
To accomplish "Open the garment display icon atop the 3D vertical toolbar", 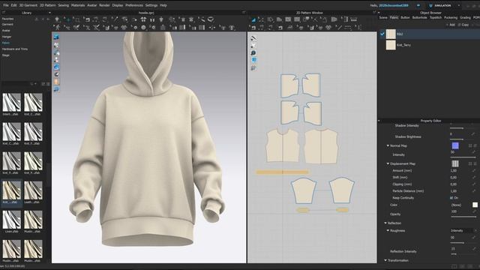I will pos(56,37).
